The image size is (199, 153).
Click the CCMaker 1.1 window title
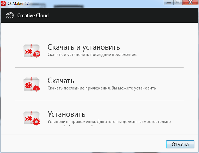click(19, 4)
